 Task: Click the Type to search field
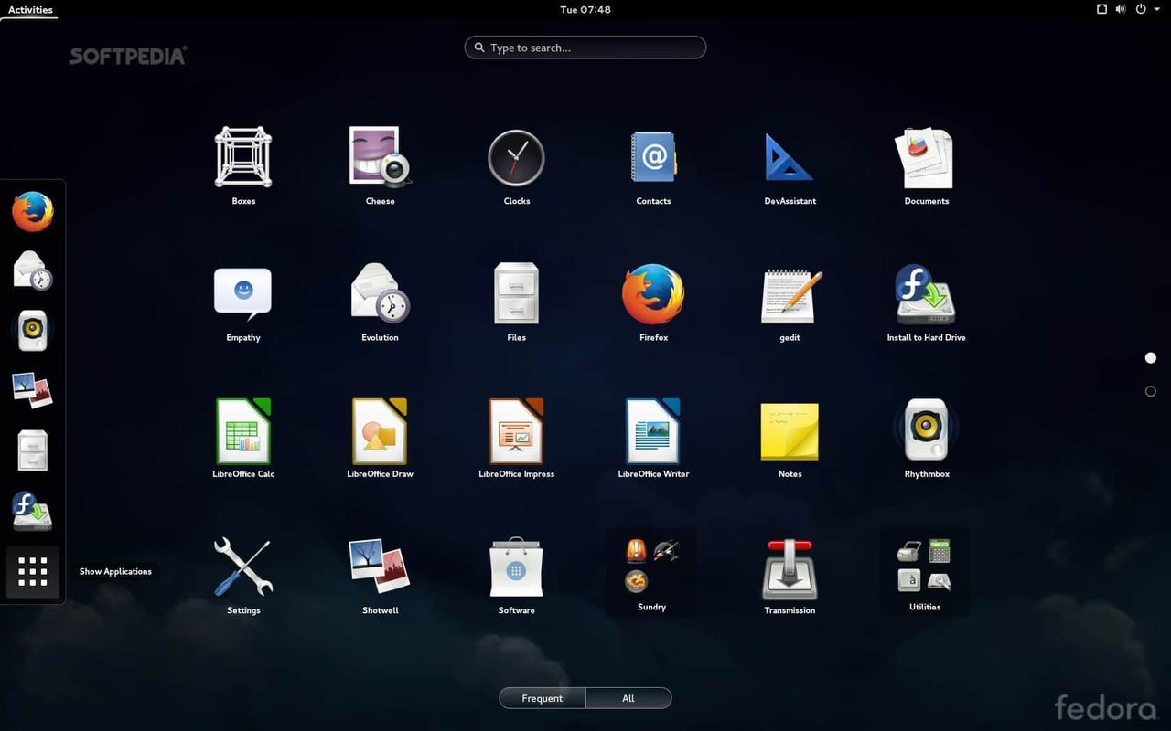coord(585,48)
